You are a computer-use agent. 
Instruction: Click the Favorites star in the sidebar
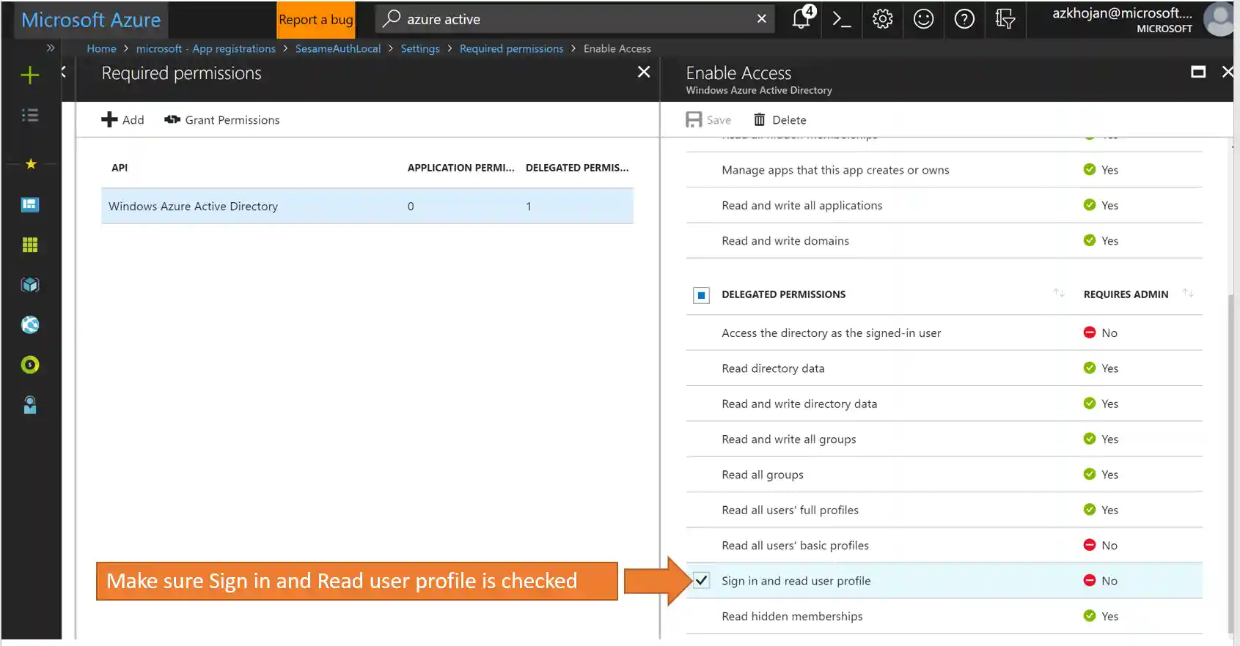point(31,164)
